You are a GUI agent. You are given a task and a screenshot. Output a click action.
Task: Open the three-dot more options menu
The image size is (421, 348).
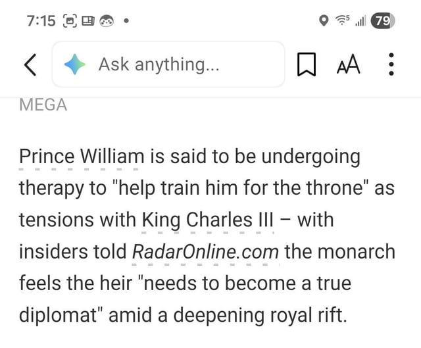pos(391,64)
